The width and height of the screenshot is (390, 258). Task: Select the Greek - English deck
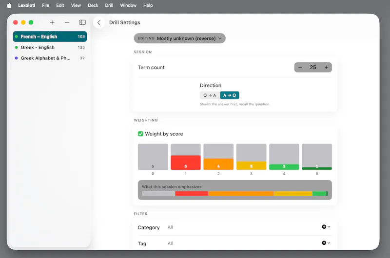50,47
